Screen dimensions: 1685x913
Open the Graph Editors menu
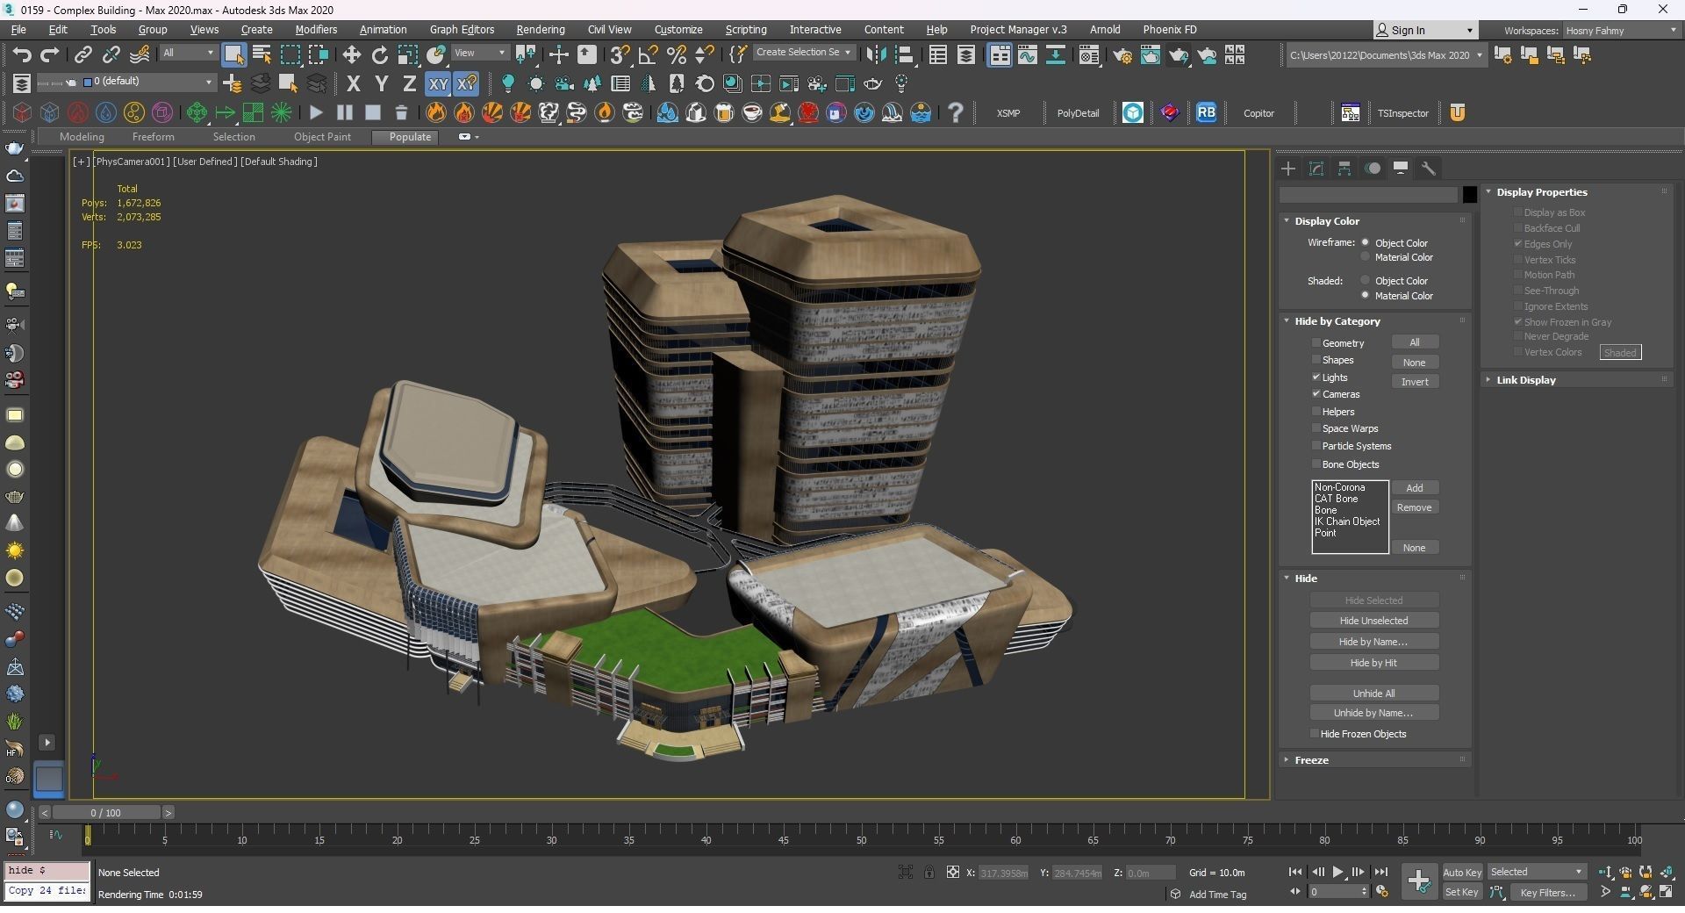coord(462,30)
